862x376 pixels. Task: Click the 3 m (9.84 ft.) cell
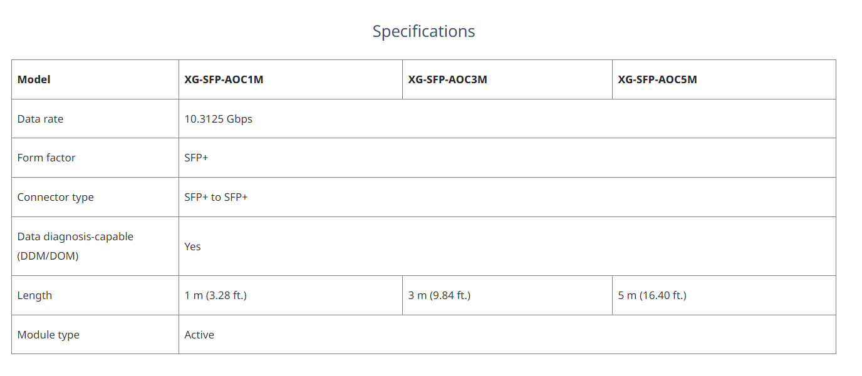[x=507, y=295]
